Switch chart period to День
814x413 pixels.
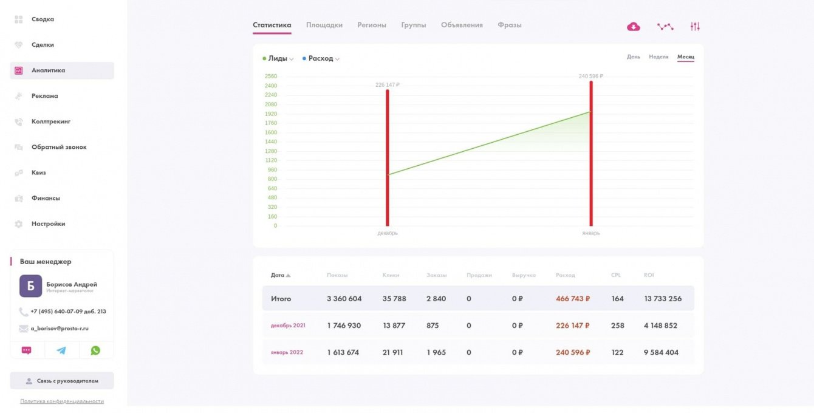tap(634, 56)
